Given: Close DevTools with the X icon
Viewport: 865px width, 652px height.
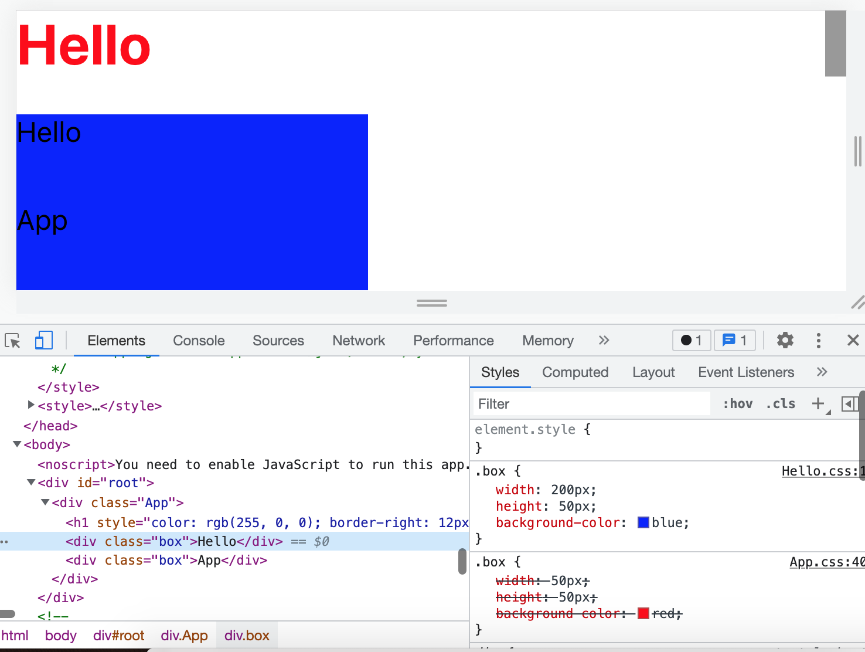Looking at the screenshot, I should pos(853,340).
